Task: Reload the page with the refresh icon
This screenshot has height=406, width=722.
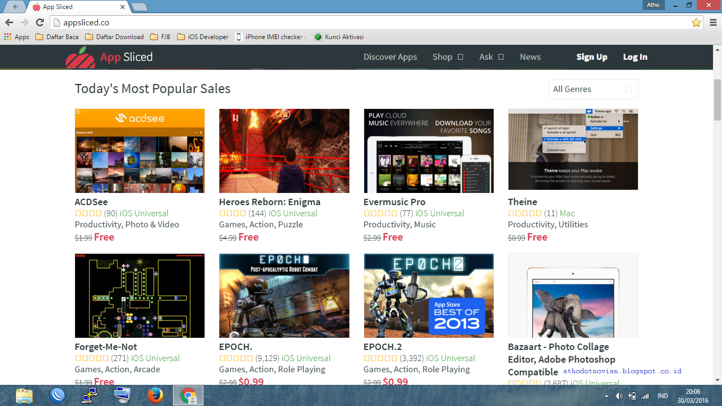Action: (x=40, y=22)
